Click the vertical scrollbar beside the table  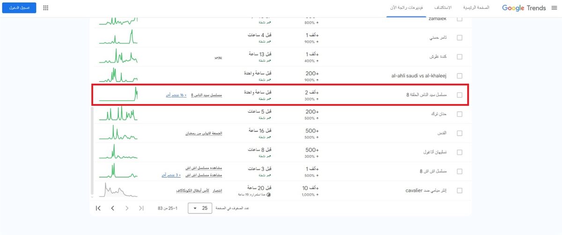click(92, 152)
